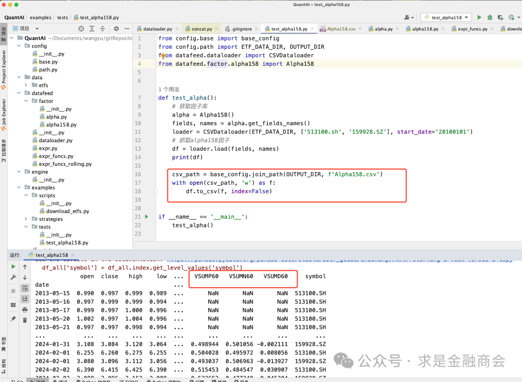Click the QuantAI breadcrumb

pos(14,17)
